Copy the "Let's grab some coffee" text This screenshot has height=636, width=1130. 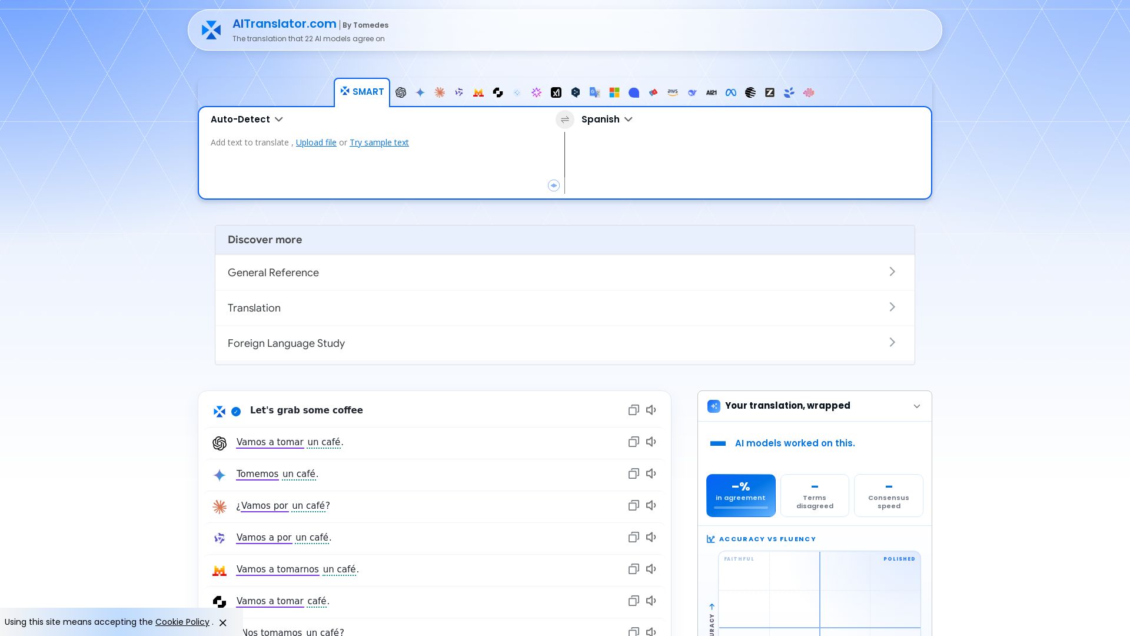(634, 410)
